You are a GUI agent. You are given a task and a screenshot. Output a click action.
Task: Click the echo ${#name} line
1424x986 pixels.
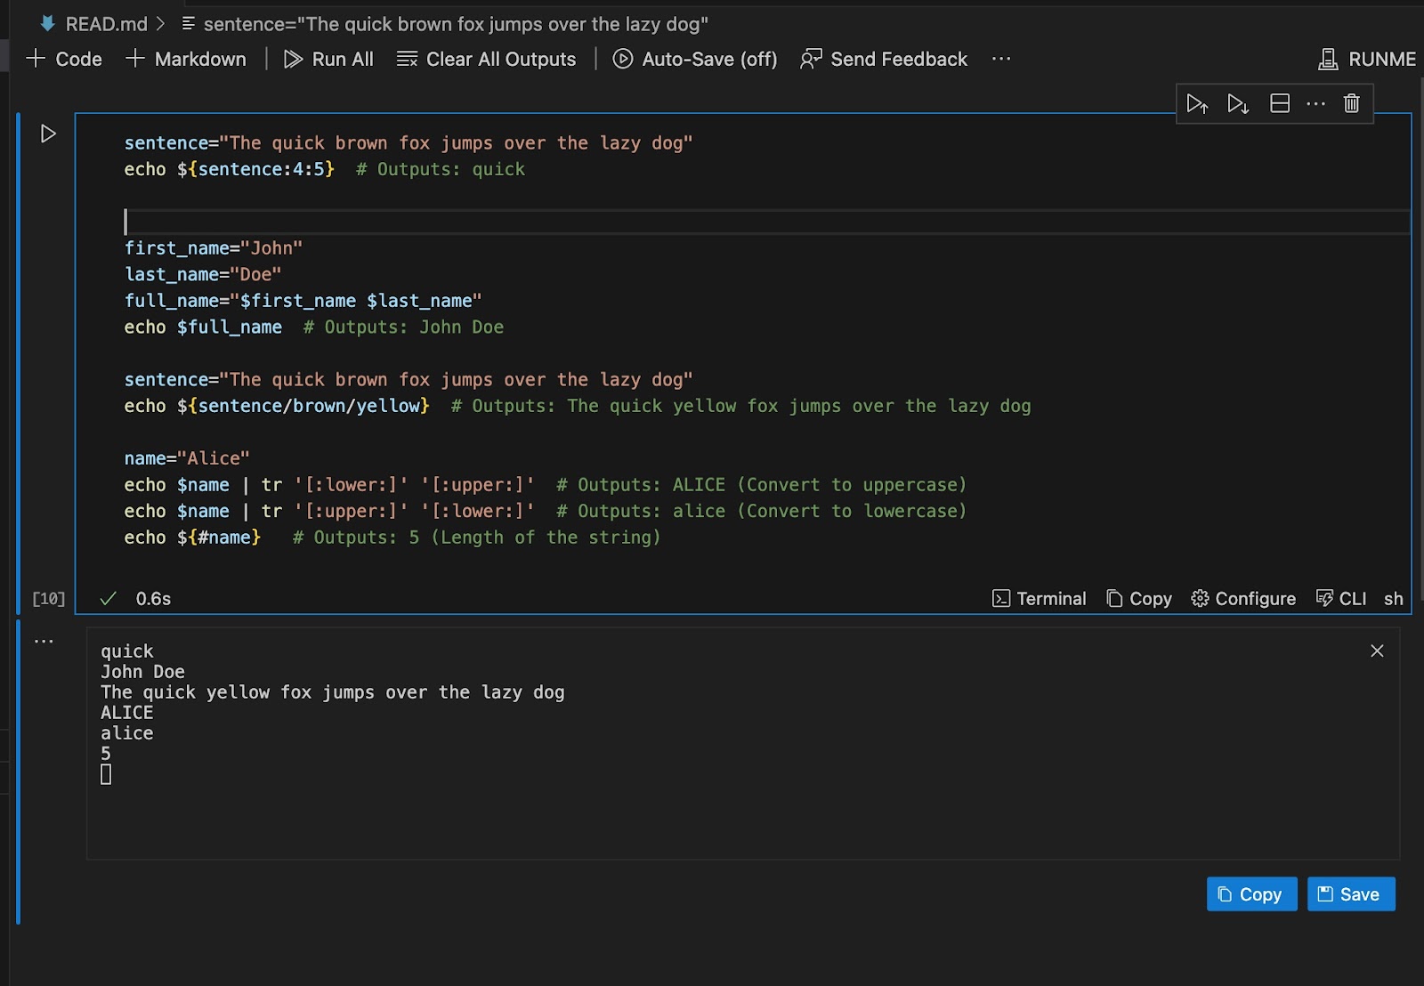point(392,537)
